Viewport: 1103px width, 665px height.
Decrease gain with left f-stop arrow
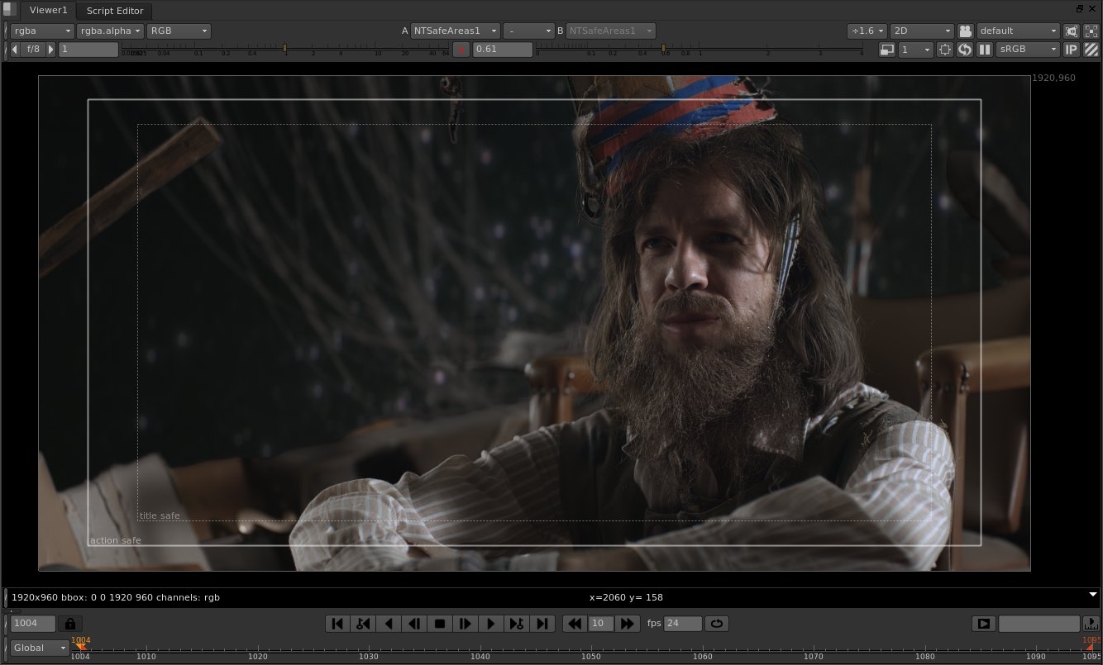15,50
